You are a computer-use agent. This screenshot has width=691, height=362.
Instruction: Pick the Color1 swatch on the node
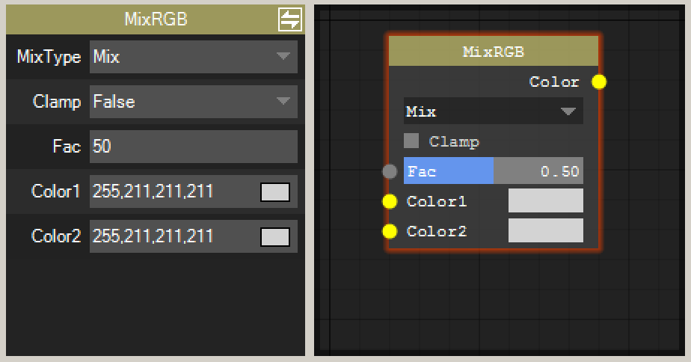click(x=545, y=200)
